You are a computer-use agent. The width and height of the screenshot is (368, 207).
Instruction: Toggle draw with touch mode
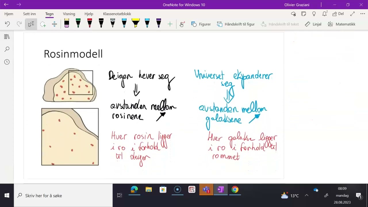tap(182, 24)
